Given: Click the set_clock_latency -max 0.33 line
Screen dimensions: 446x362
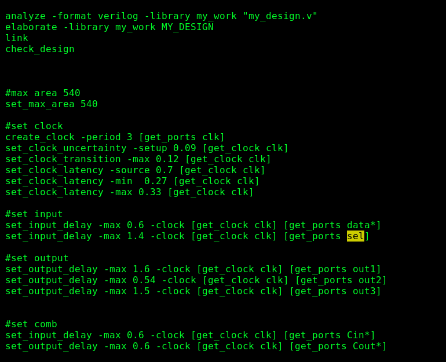Looking at the screenshot, I should pos(129,192).
